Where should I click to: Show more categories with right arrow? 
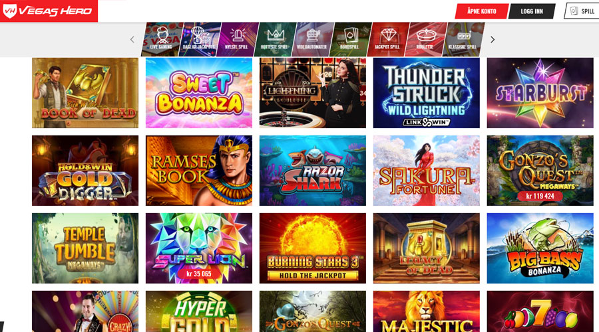coord(493,39)
